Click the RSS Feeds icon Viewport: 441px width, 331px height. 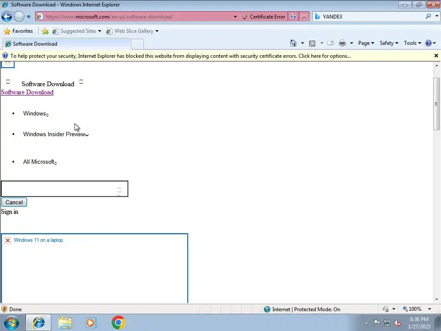pyautogui.click(x=312, y=43)
